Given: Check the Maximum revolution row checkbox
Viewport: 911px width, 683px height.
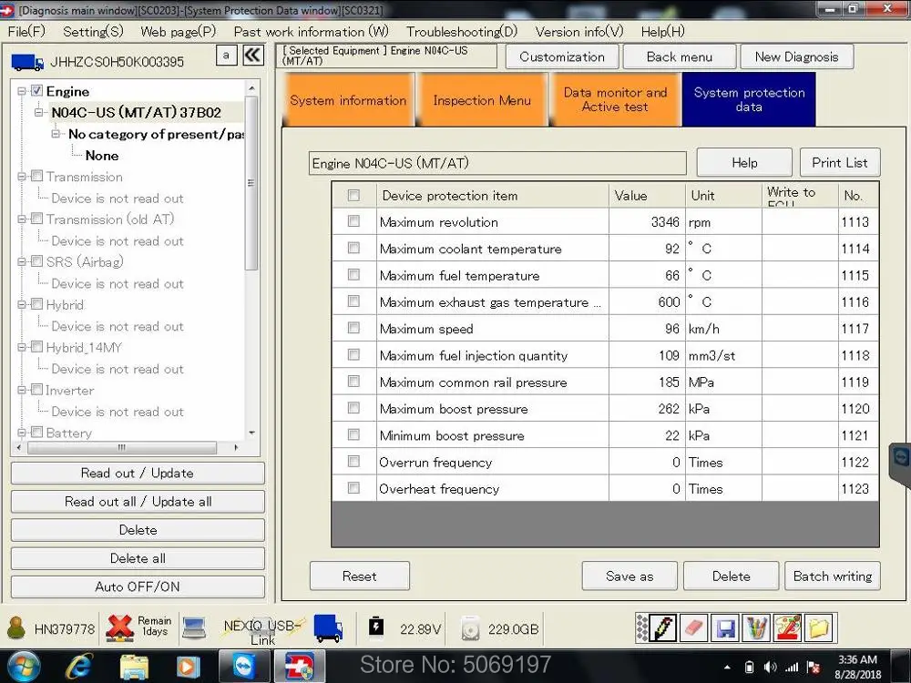Looking at the screenshot, I should coord(353,221).
